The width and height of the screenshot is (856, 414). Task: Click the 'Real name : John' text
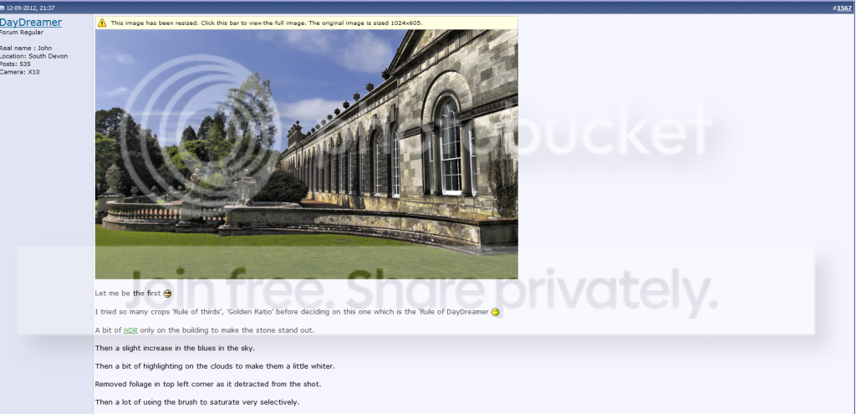coord(26,48)
